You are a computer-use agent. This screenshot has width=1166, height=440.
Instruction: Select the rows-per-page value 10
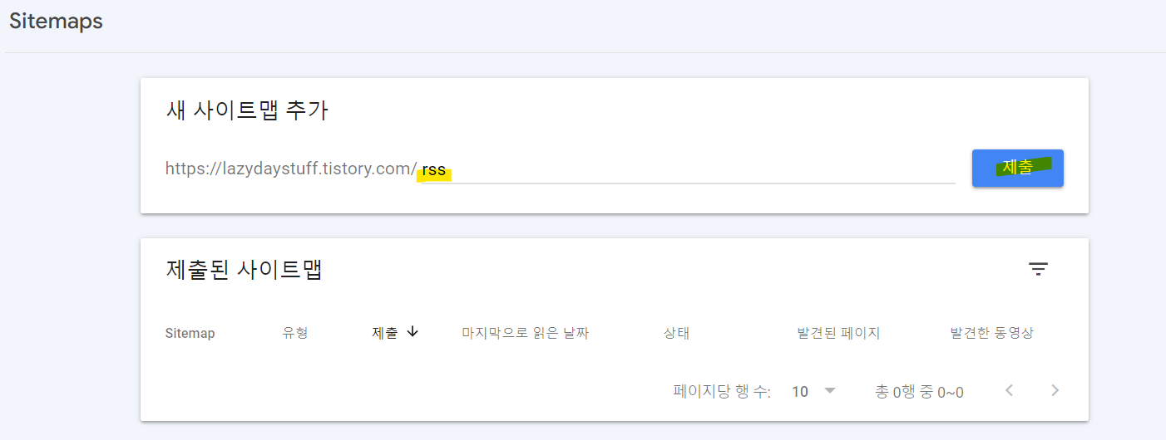800,392
